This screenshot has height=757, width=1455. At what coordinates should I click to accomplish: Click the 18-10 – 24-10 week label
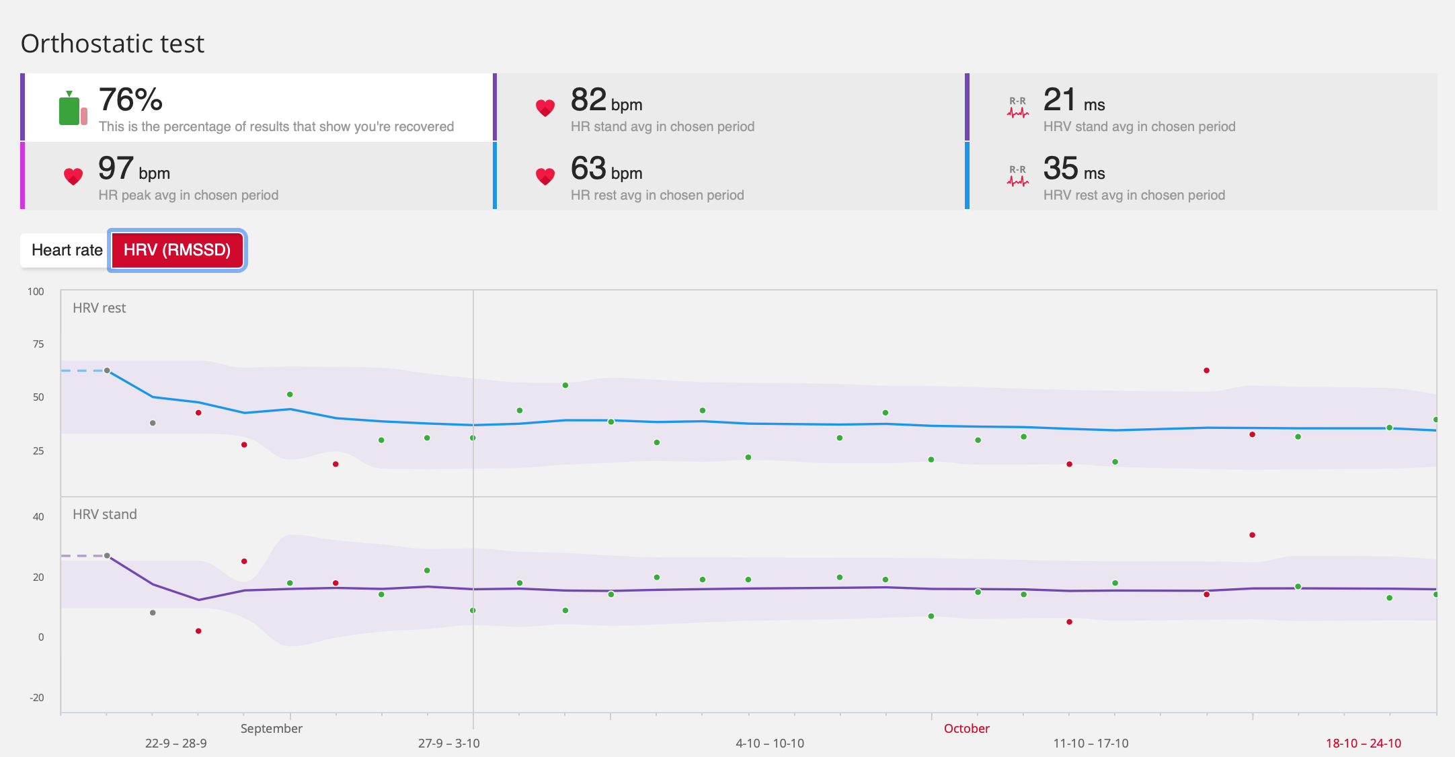pos(1363,743)
